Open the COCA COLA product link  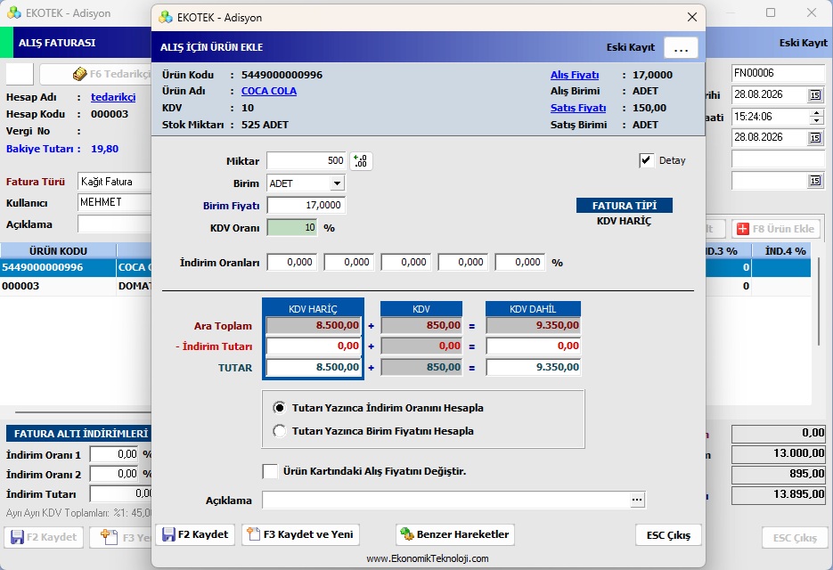click(269, 91)
